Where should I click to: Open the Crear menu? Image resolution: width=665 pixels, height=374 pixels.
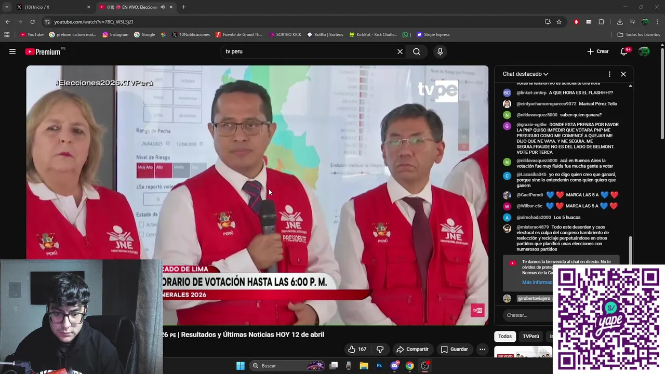tap(598, 51)
